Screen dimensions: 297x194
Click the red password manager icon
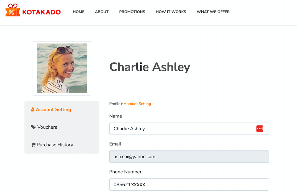click(260, 129)
